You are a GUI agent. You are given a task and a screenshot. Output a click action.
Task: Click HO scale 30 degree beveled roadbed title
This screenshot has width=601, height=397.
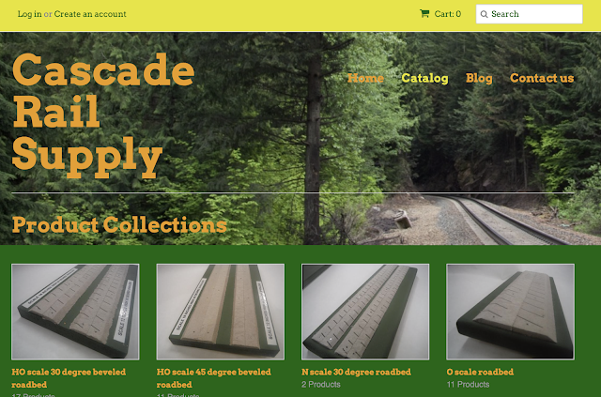pyautogui.click(x=69, y=378)
